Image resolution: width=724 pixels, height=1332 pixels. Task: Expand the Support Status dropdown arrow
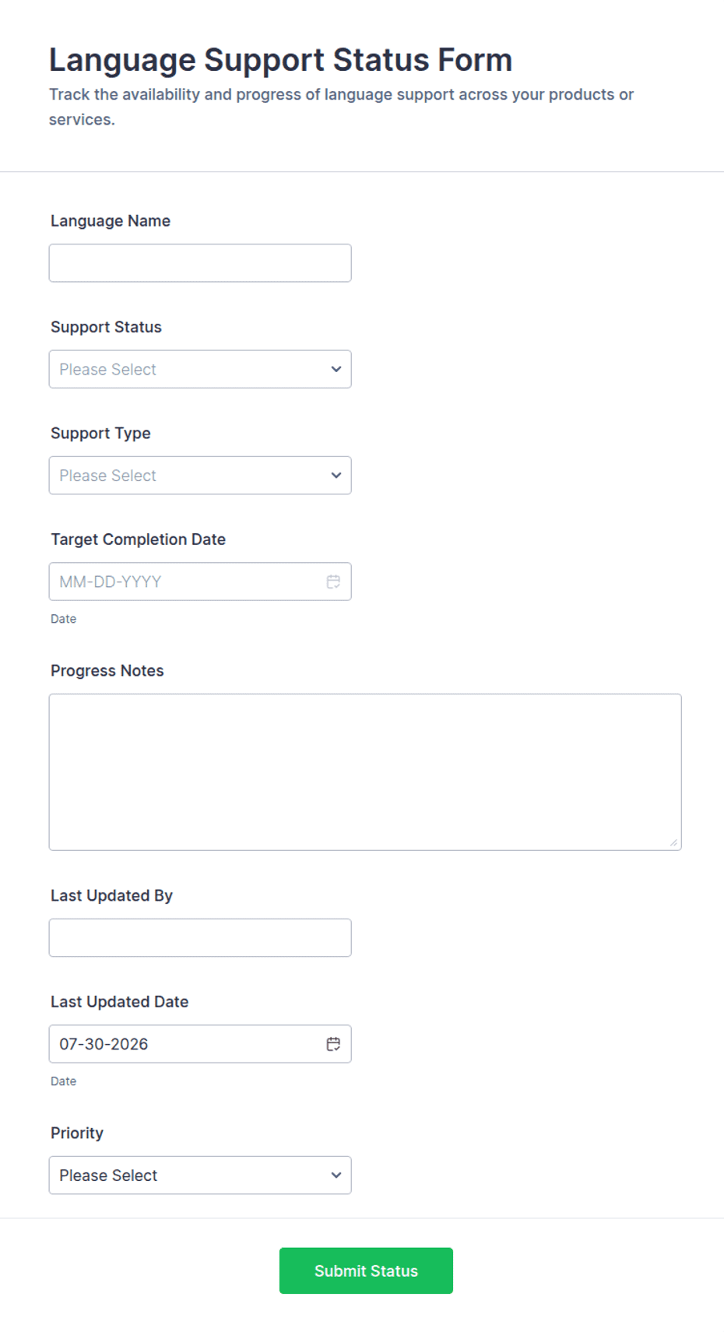click(x=336, y=369)
